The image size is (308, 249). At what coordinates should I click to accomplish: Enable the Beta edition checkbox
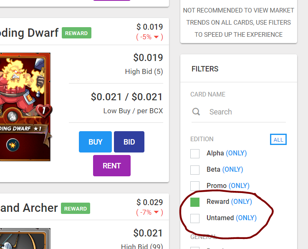195,170
